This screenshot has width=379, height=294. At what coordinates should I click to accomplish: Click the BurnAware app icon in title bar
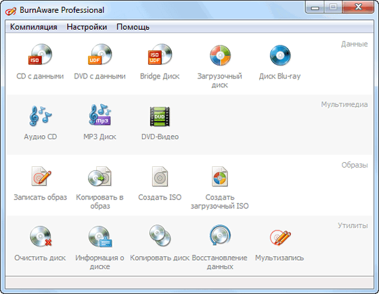(x=11, y=11)
